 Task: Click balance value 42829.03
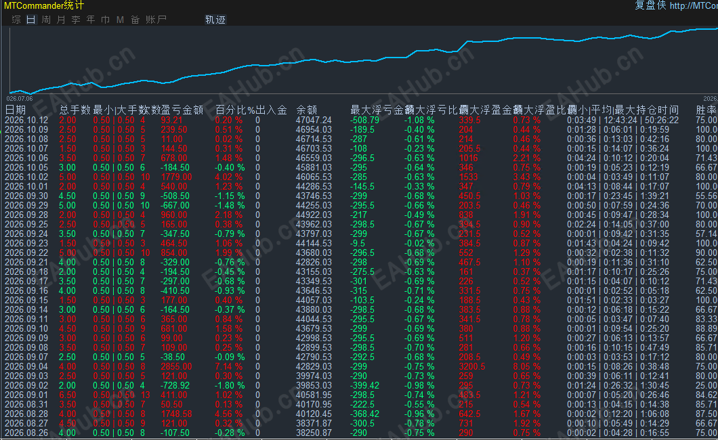(x=314, y=366)
